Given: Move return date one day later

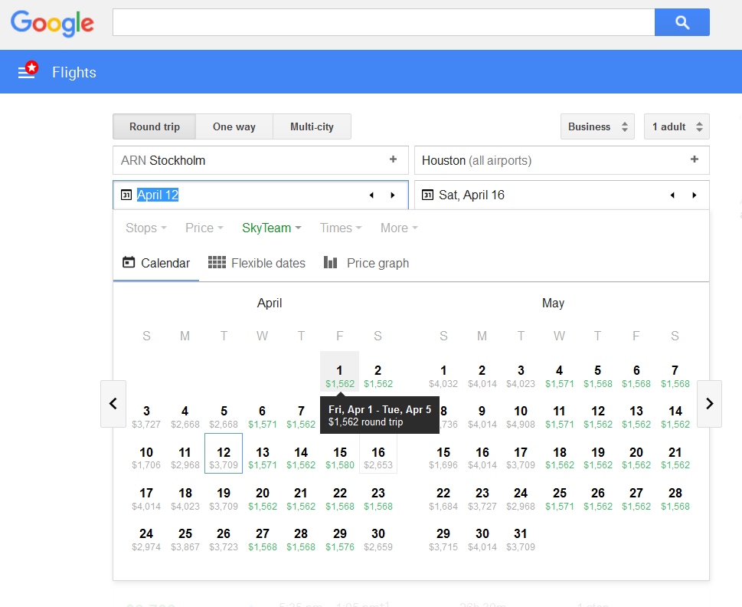Looking at the screenshot, I should click(x=695, y=195).
